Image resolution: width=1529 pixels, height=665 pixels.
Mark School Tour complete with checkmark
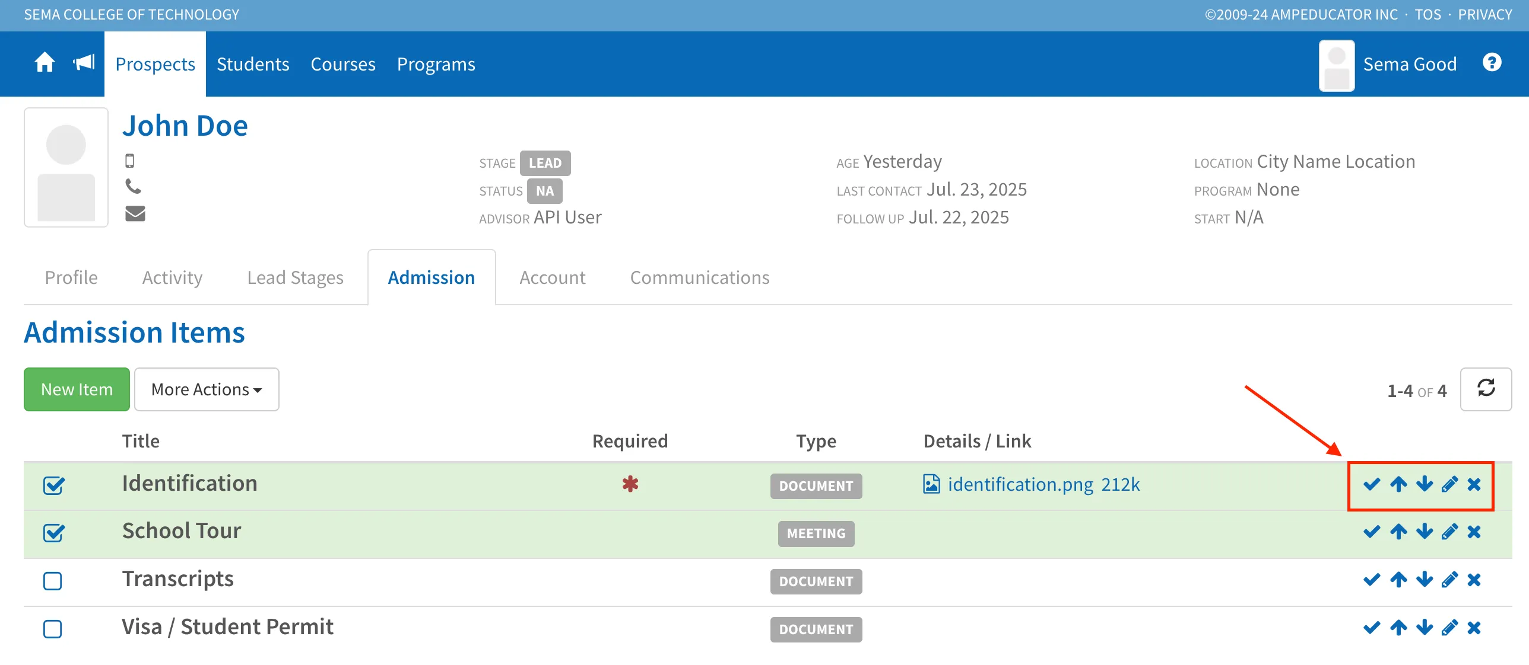1372,532
